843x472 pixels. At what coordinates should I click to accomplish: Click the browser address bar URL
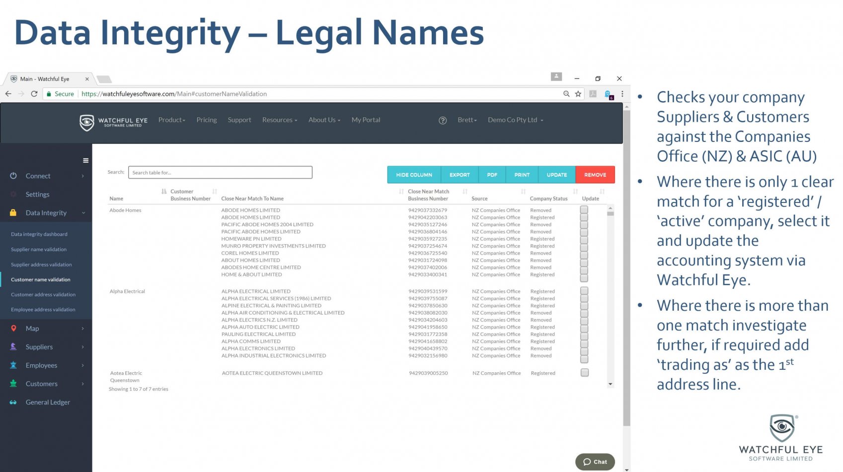point(174,94)
